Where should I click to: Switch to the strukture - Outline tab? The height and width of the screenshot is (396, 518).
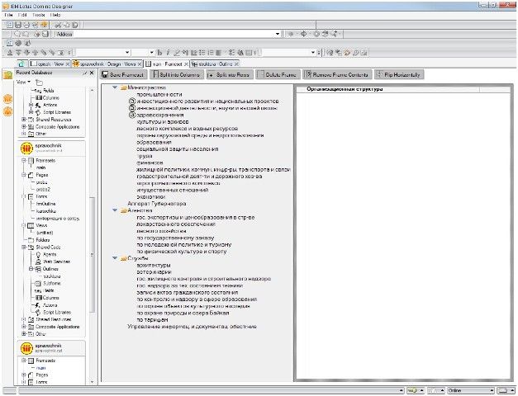coord(215,63)
